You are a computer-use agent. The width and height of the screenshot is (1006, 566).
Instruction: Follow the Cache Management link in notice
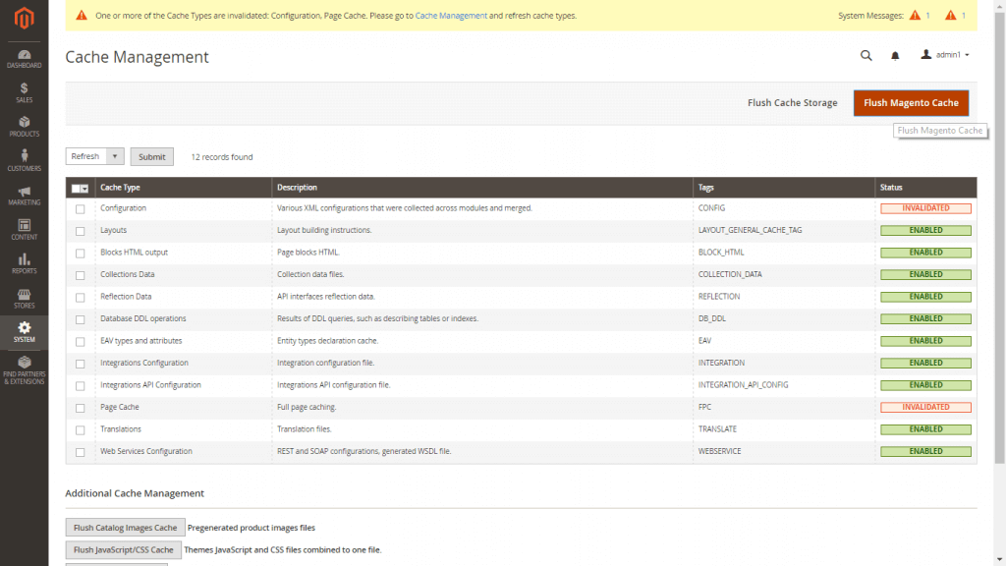(451, 16)
